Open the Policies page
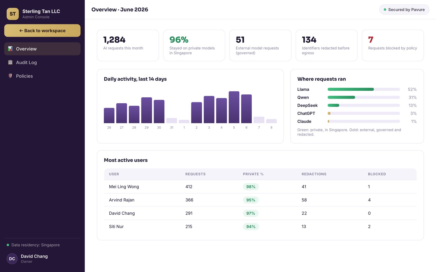This screenshot has width=436, height=272. pyautogui.click(x=42, y=76)
